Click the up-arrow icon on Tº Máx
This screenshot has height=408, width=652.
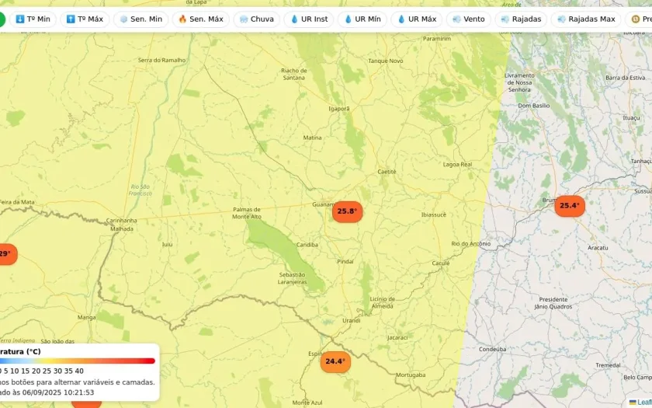coord(71,19)
